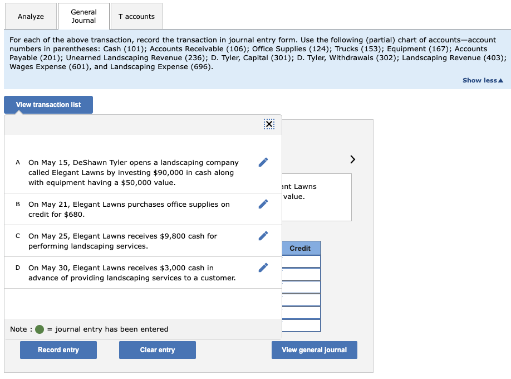Switch to the Analyze tab
The height and width of the screenshot is (379, 511).
tap(31, 16)
